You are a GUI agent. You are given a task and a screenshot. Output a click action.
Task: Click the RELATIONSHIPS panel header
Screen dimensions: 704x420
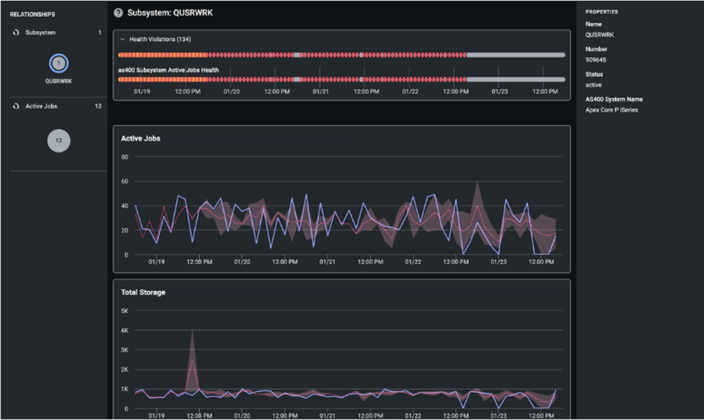[x=33, y=15]
